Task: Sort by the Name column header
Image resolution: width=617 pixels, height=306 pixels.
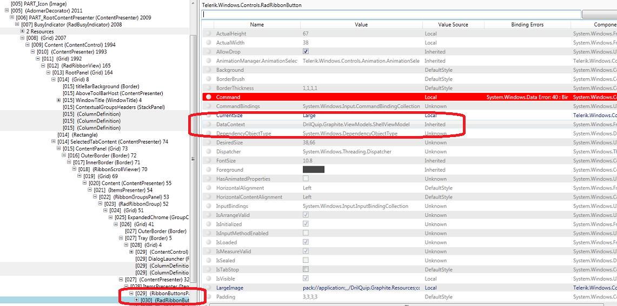Action: pyautogui.click(x=257, y=24)
